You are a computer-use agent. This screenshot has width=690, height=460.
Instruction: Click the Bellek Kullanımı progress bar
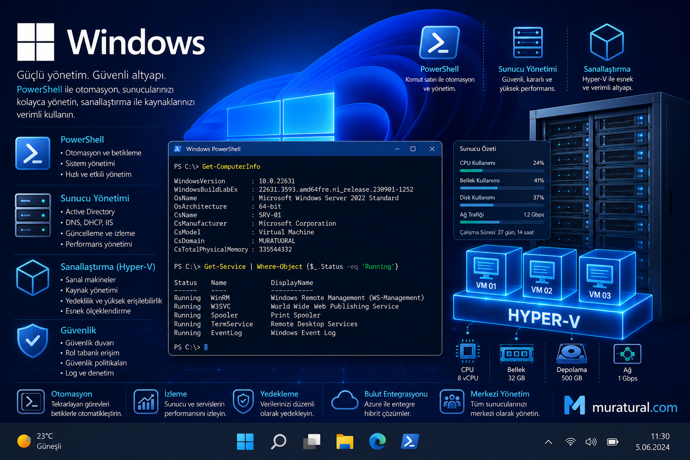pos(502,188)
